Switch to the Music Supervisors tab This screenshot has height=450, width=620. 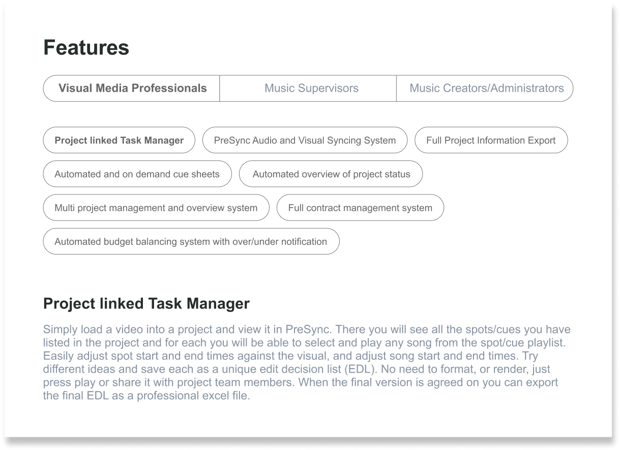coord(311,88)
